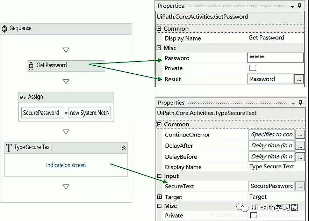Click the SecureText property label
This screenshot has height=221, width=309.
click(x=179, y=186)
